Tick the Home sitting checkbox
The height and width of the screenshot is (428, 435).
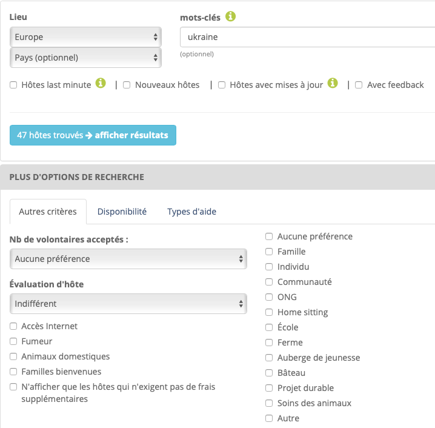point(270,312)
